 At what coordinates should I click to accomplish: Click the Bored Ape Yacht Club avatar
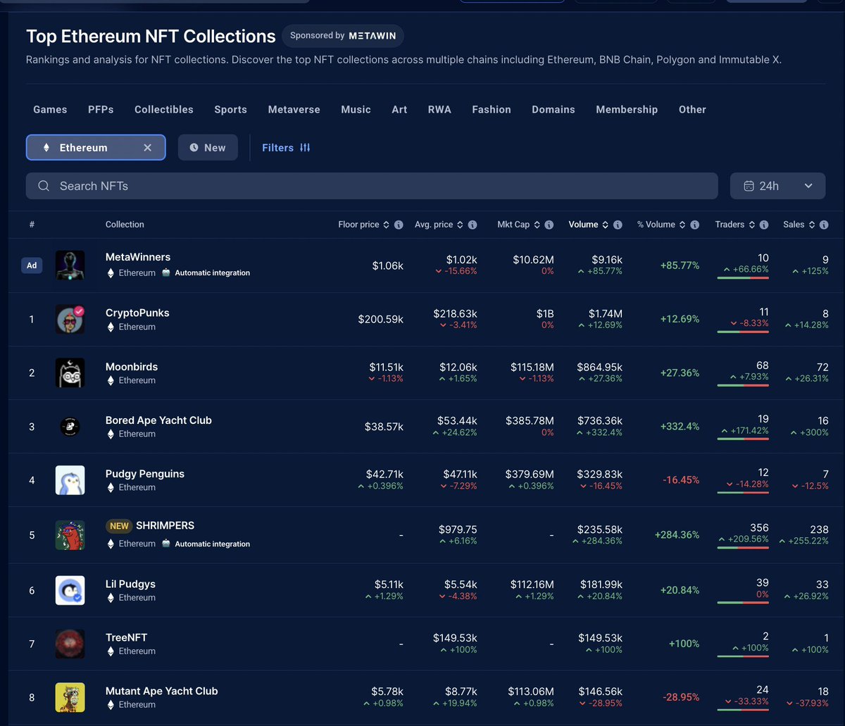click(70, 426)
